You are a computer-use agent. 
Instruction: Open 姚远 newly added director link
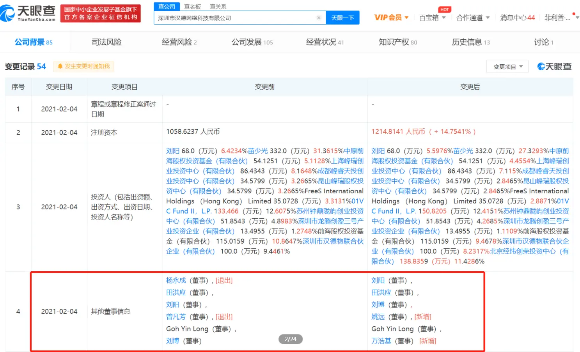coord(378,317)
